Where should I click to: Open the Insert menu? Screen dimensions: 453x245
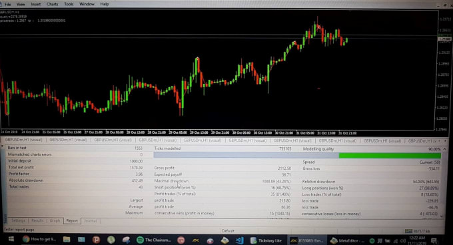point(35,5)
